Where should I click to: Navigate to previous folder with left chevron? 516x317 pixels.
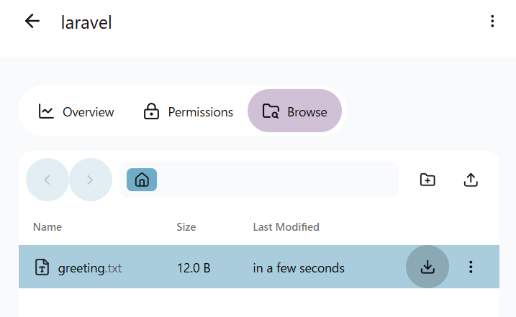[47, 180]
